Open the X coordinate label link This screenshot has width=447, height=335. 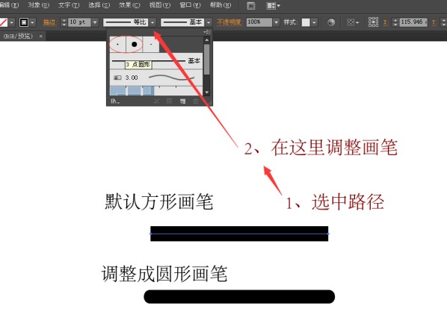(x=386, y=22)
